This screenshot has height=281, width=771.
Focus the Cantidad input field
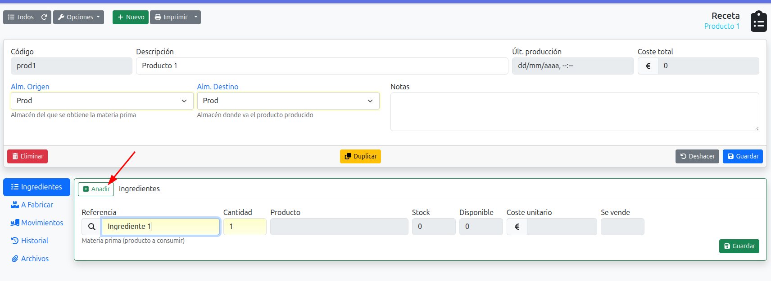pos(245,227)
